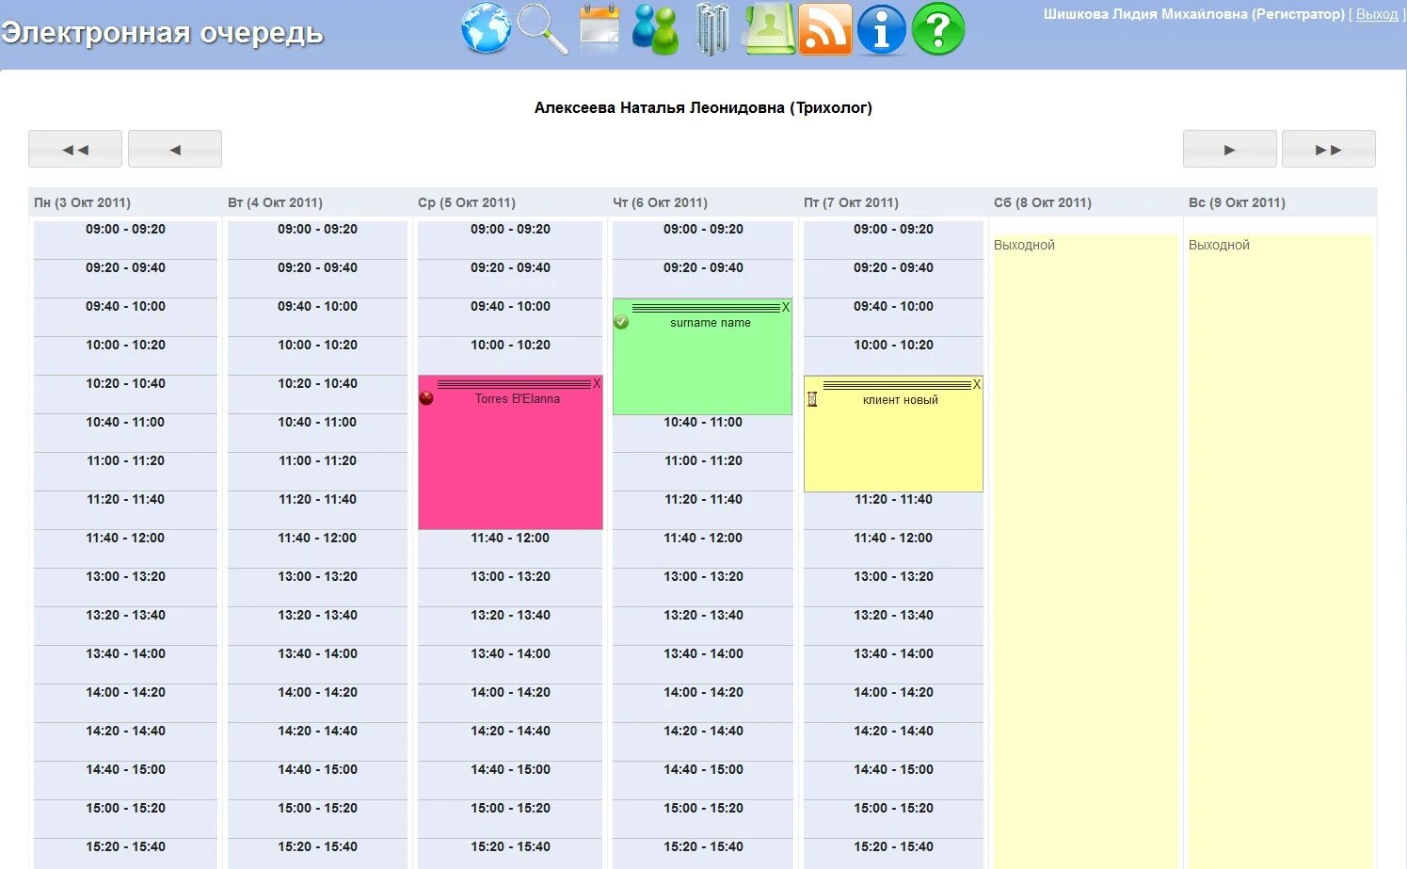Click the Электронная очередь title
Viewport: 1407px width, 869px height.
pos(162,33)
